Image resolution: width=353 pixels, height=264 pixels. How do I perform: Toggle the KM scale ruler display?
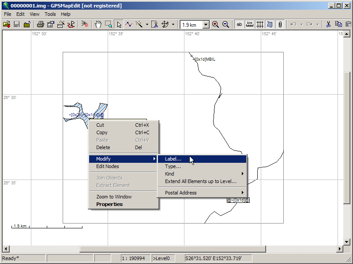pyautogui.click(x=250, y=25)
